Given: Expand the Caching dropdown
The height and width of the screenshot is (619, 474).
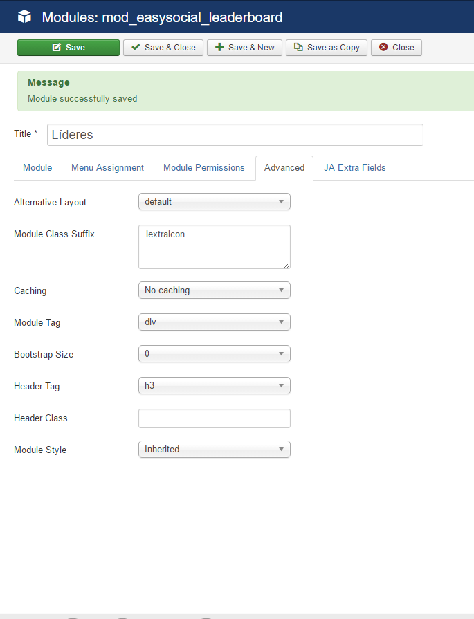Looking at the screenshot, I should pyautogui.click(x=215, y=290).
